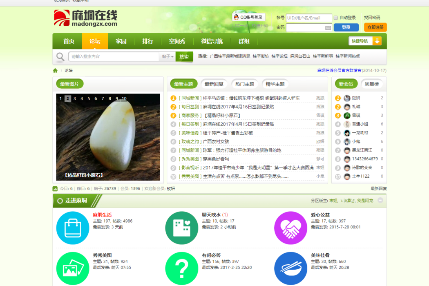This screenshot has width=429, height=286.
Task: Switch to the 热门主题 tab
Action: pyautogui.click(x=245, y=84)
